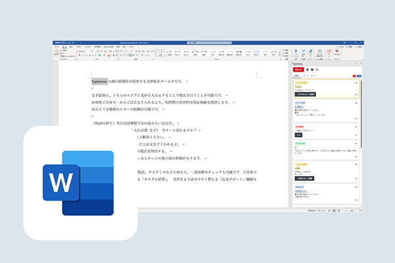
Task: Click the Comments button at top right
Action: click(340, 47)
